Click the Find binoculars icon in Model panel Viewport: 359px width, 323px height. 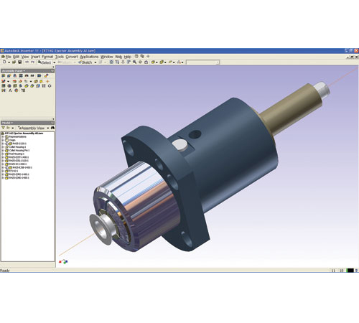click(52, 128)
